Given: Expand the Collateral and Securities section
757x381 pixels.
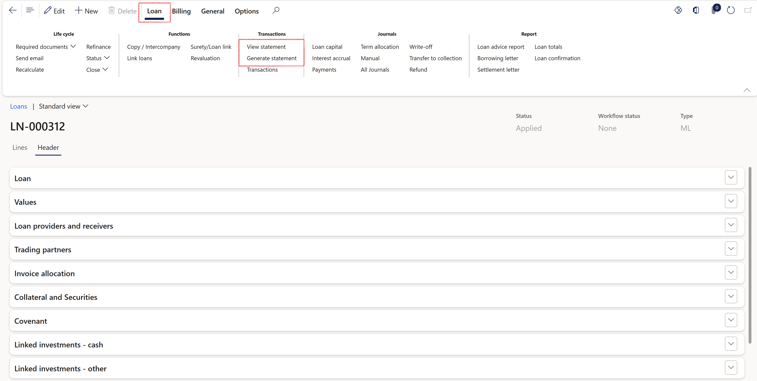Looking at the screenshot, I should [x=731, y=296].
